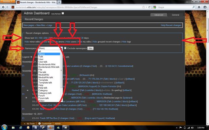Open the bookmarks menu toolbar icon
The height and width of the screenshot is (130, 209).
(205, 7)
